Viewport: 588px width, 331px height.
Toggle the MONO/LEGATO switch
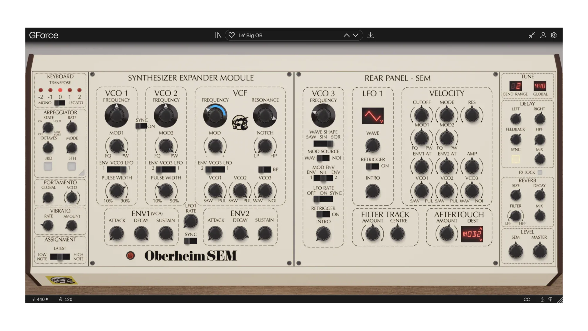click(x=60, y=103)
